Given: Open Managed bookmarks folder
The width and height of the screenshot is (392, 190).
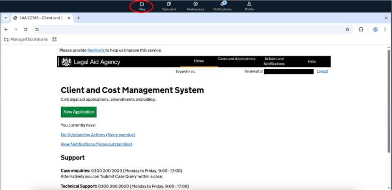Looking at the screenshot, I should [25, 40].
